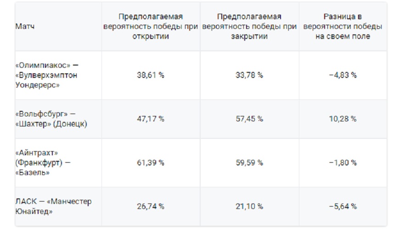
Task: Click the 33,78 % closing probability cell
Action: point(249,75)
